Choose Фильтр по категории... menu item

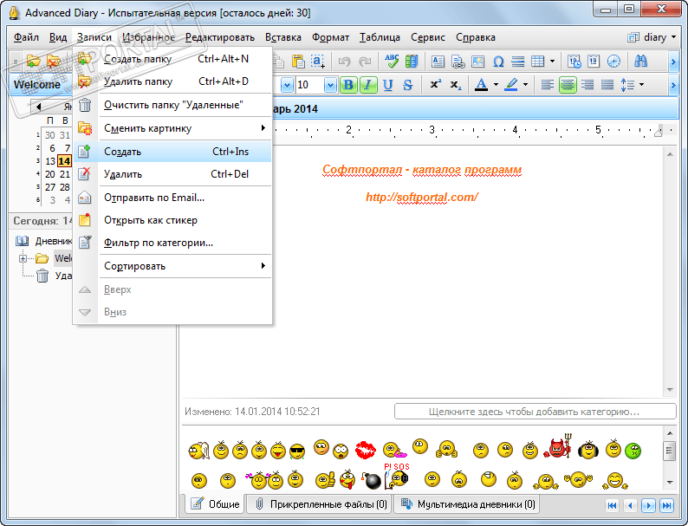[172, 243]
